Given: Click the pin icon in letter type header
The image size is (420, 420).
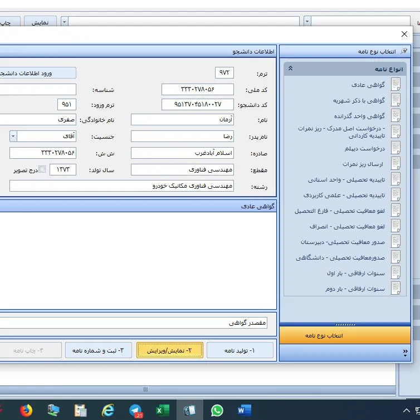Looking at the screenshot, I should point(404,51).
